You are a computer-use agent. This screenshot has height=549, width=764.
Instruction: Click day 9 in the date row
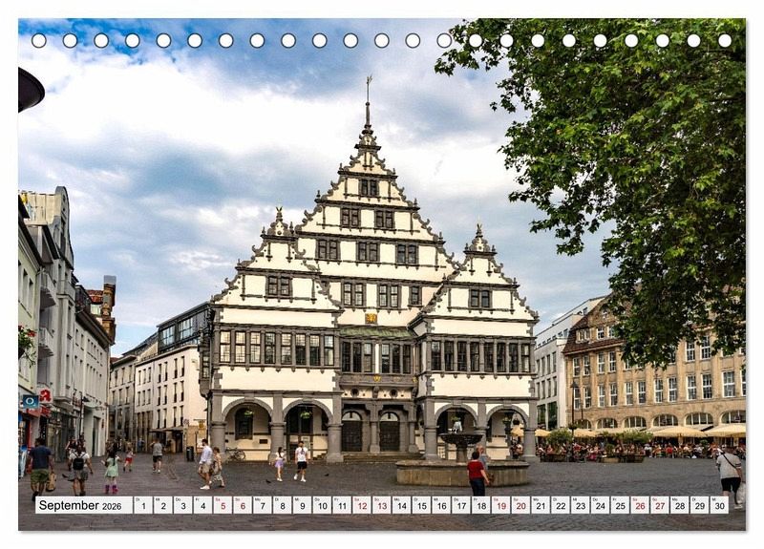[x=301, y=505]
